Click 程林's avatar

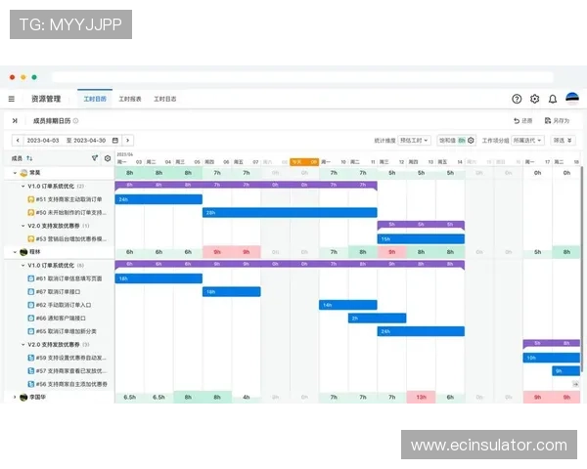(23, 252)
